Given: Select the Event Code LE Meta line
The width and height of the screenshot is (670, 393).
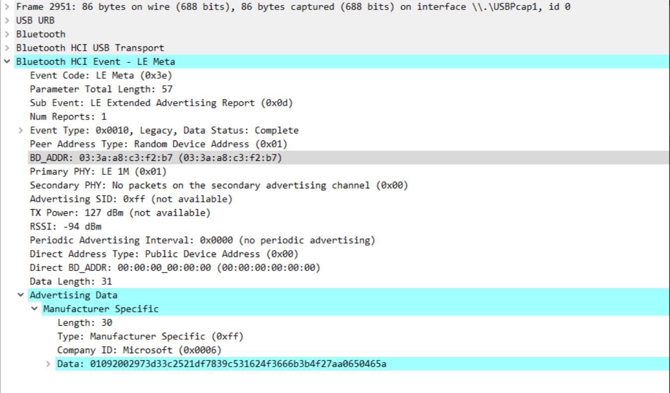Looking at the screenshot, I should pos(100,76).
